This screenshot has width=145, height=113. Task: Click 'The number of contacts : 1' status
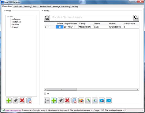coord(116,110)
